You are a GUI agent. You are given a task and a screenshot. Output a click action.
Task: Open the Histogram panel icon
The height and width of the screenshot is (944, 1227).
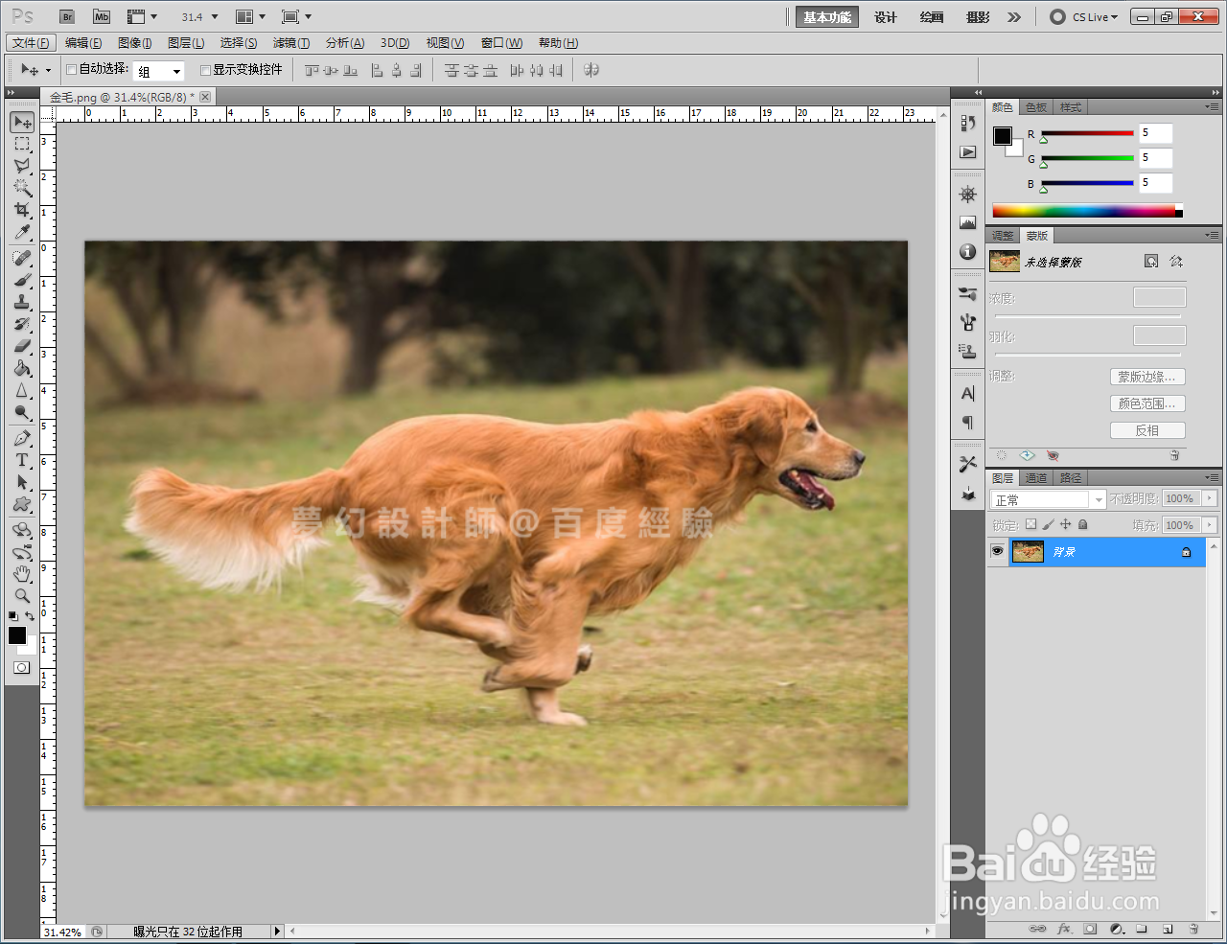(968, 223)
